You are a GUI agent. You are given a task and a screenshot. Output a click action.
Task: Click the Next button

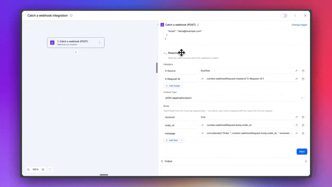(x=302, y=152)
